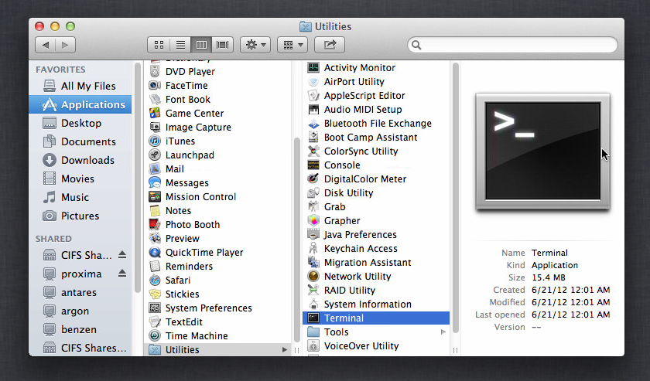Click the Time Machine icon
Image resolution: width=650 pixels, height=381 pixels.
coord(155,336)
